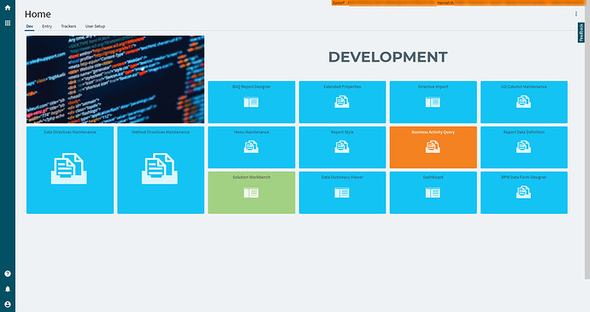The height and width of the screenshot is (312, 590).
Task: Go to Home via sidebar house icon
Action: [8, 8]
